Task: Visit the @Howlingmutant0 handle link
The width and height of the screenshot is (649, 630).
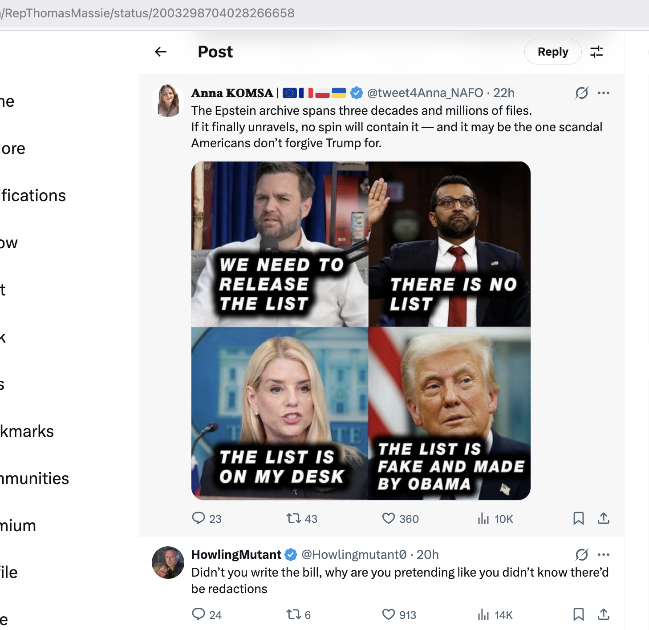Action: pyautogui.click(x=354, y=554)
